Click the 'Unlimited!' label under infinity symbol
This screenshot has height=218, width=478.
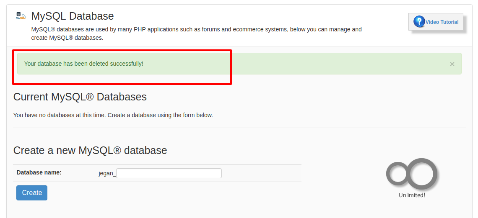[412, 195]
